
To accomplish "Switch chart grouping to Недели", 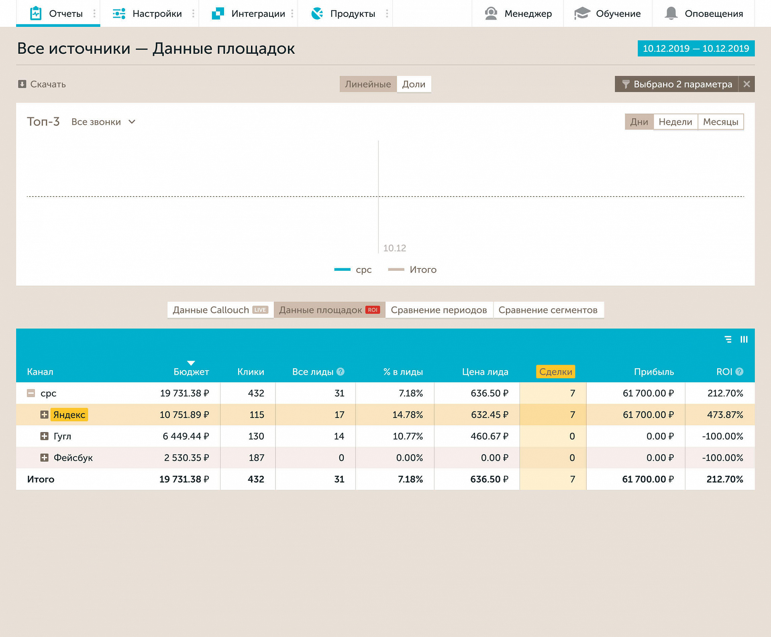I will click(675, 122).
